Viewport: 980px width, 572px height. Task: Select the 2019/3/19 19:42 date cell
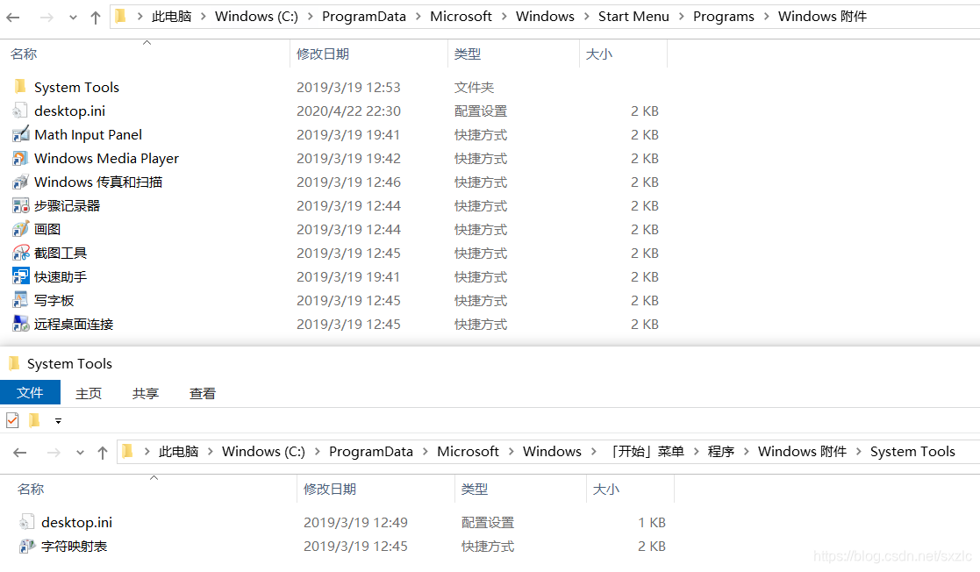[x=348, y=158]
